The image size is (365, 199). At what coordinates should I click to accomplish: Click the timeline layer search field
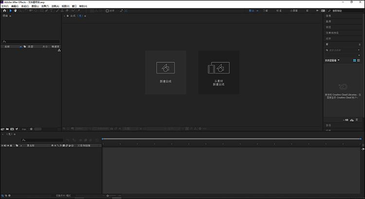click(x=42, y=140)
